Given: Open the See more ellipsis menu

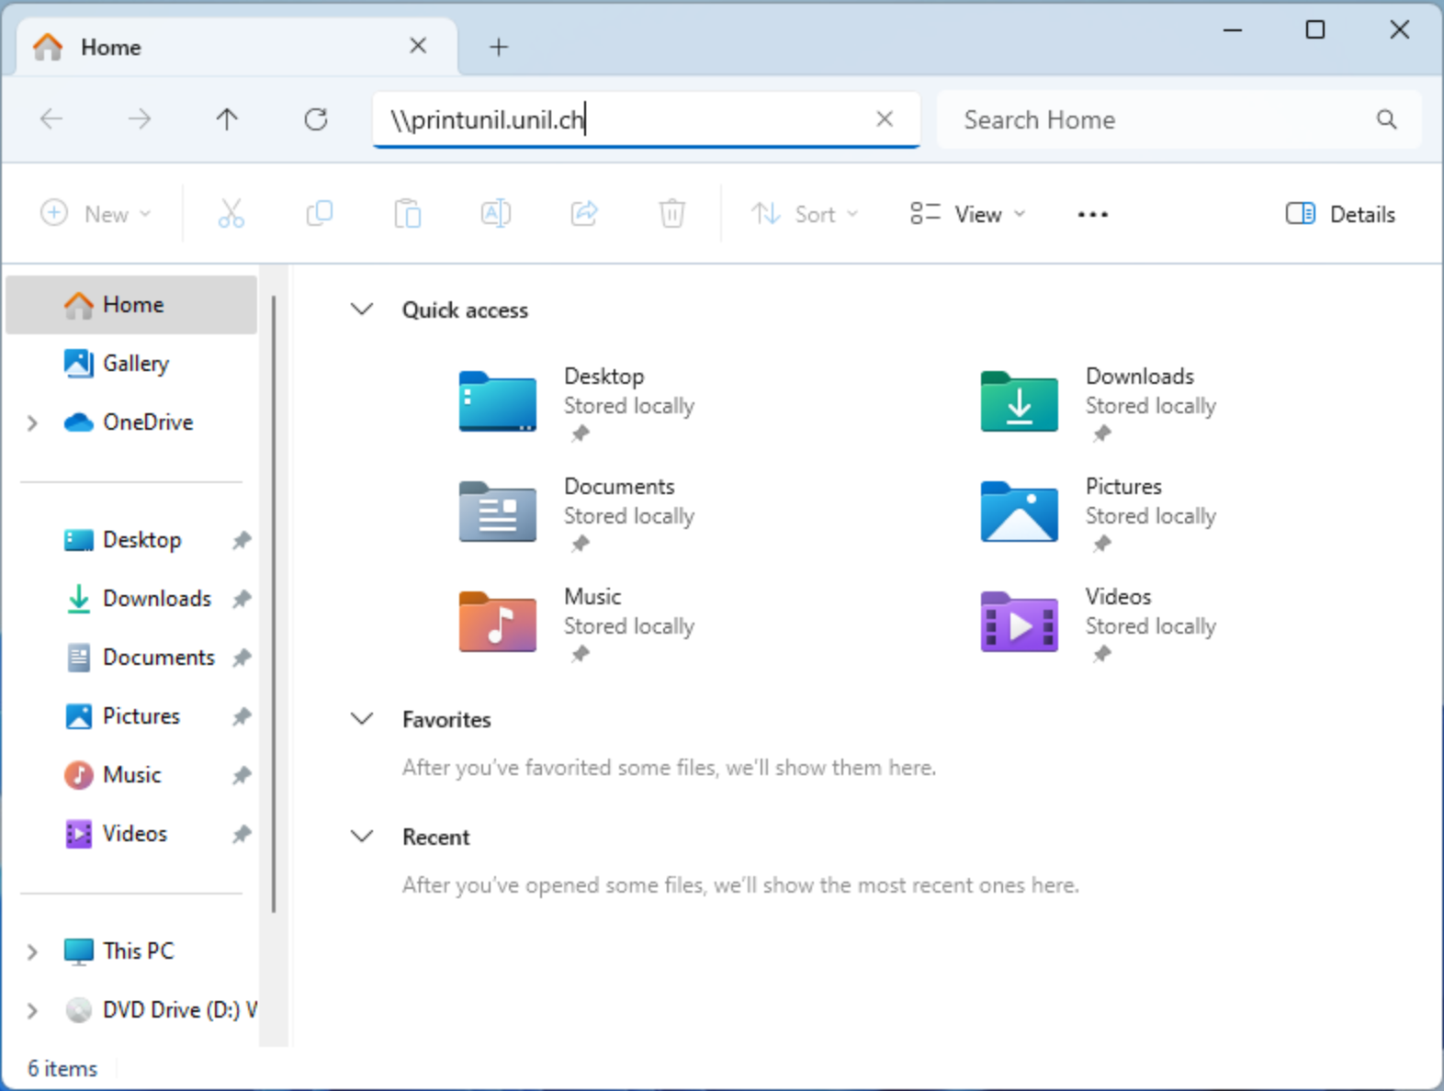Looking at the screenshot, I should pyautogui.click(x=1092, y=215).
